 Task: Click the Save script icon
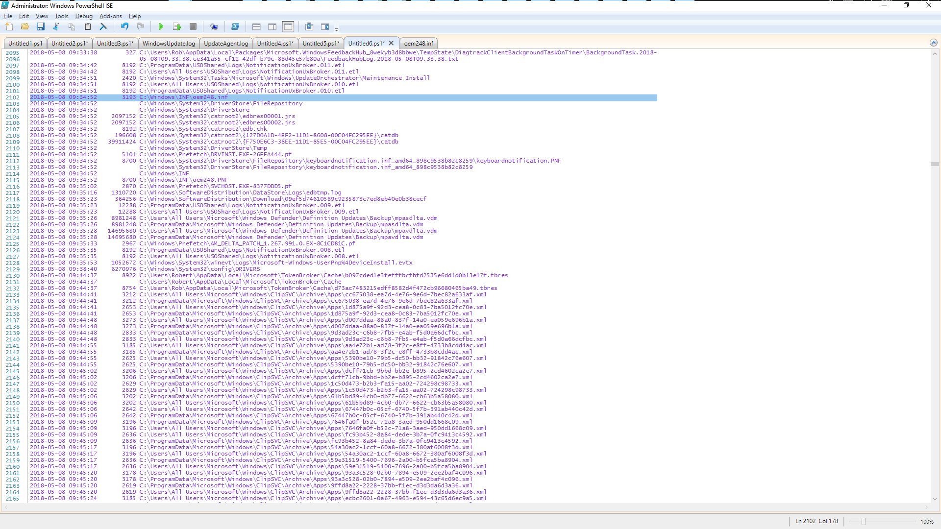(41, 27)
